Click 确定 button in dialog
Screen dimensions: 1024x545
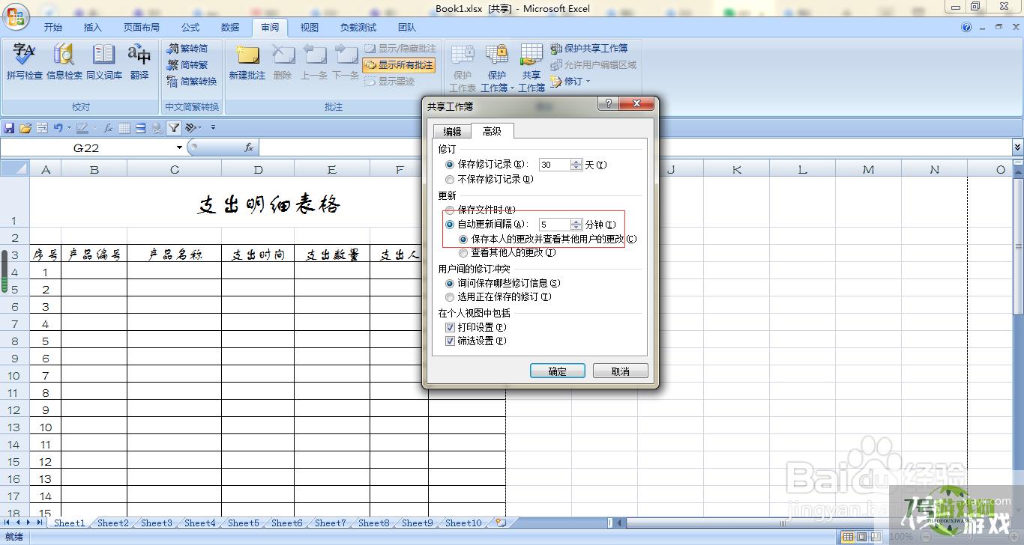coord(558,371)
